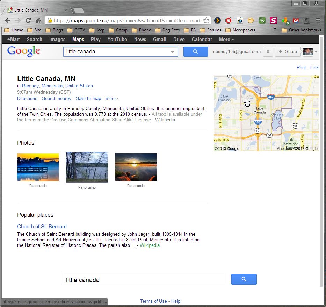This screenshot has width=326, height=307.
Task: Click the Little Canada map preview
Action: 266,113
